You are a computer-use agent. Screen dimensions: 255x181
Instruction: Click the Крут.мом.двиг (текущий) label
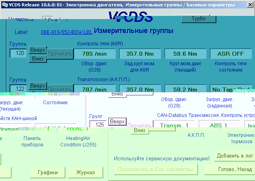coord(185,67)
